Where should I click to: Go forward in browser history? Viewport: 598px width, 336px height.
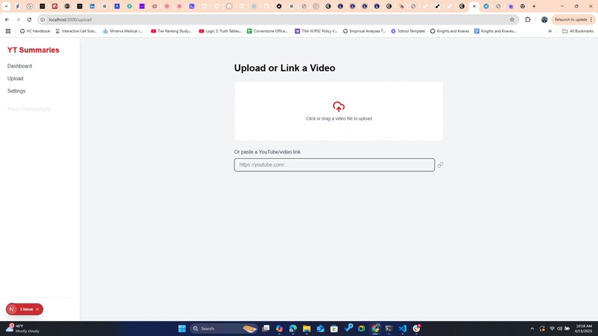tap(18, 19)
